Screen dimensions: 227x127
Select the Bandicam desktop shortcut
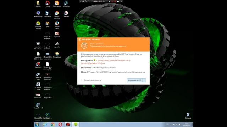pyautogui.click(x=38, y=65)
